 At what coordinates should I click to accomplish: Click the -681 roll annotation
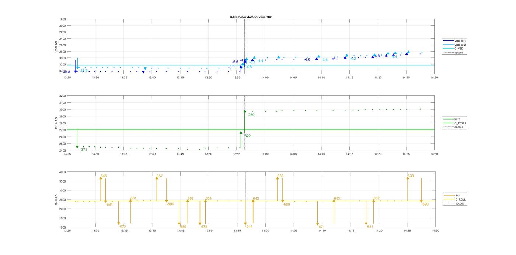pyautogui.click(x=370, y=227)
